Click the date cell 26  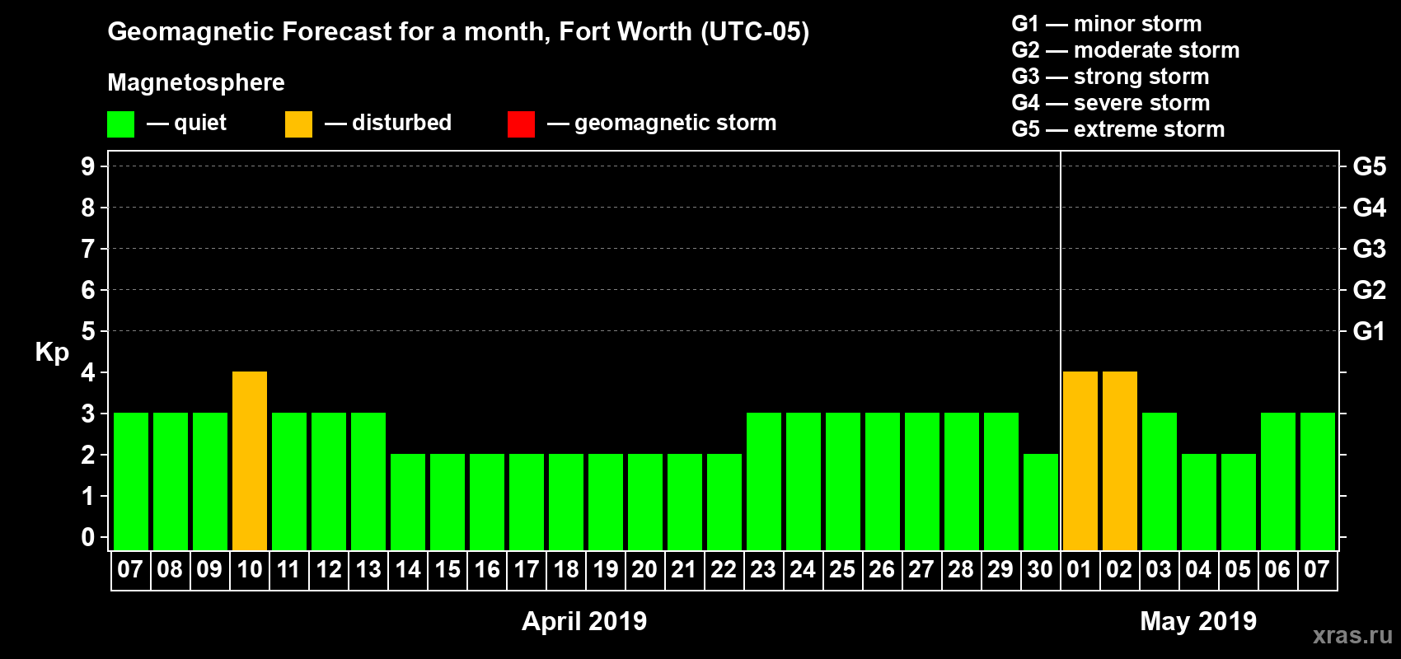pyautogui.click(x=883, y=570)
